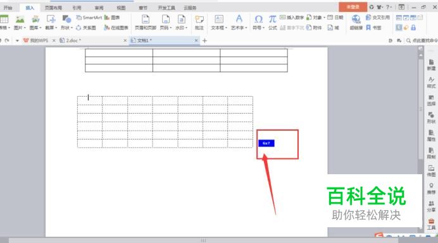Open the 关系图 relationship diagram tool

point(86,28)
